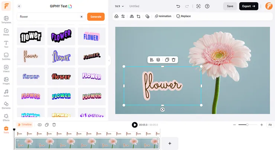Select the scene 01 clip in timeline
Screen dimensions: 275x150
point(87,144)
